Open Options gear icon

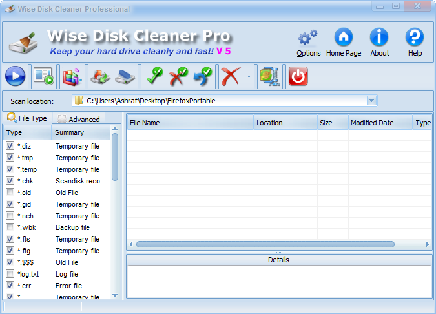point(308,43)
